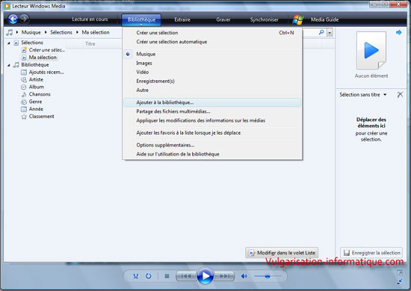
Task: Open the Artiste view
Action: (x=36, y=79)
